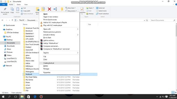Click the address bar history dropdown
Viewport: 177px width, 99px height.
pos(144,20)
